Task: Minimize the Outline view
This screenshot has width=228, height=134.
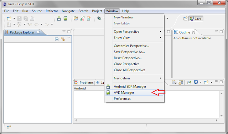Action: [216, 31]
